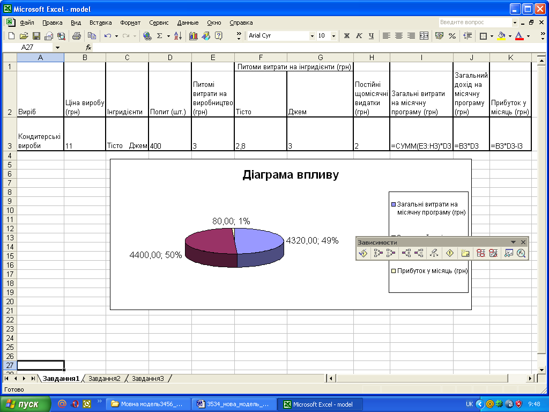
Task: Open Print Preview from the toolbar
Action: click(61, 36)
